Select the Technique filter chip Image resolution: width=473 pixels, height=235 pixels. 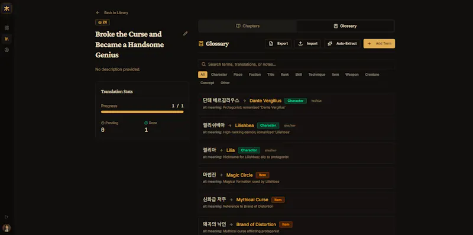point(317,75)
